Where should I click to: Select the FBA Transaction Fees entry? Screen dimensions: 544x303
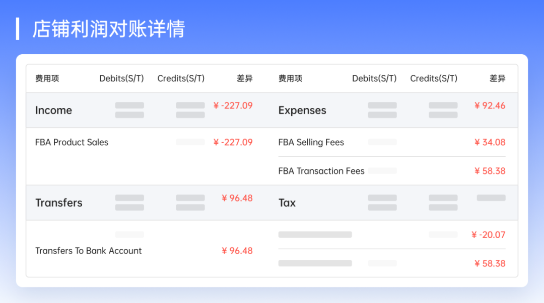(321, 171)
